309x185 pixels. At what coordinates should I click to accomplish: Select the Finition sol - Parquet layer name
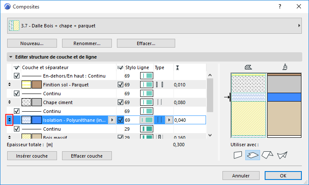point(66,85)
